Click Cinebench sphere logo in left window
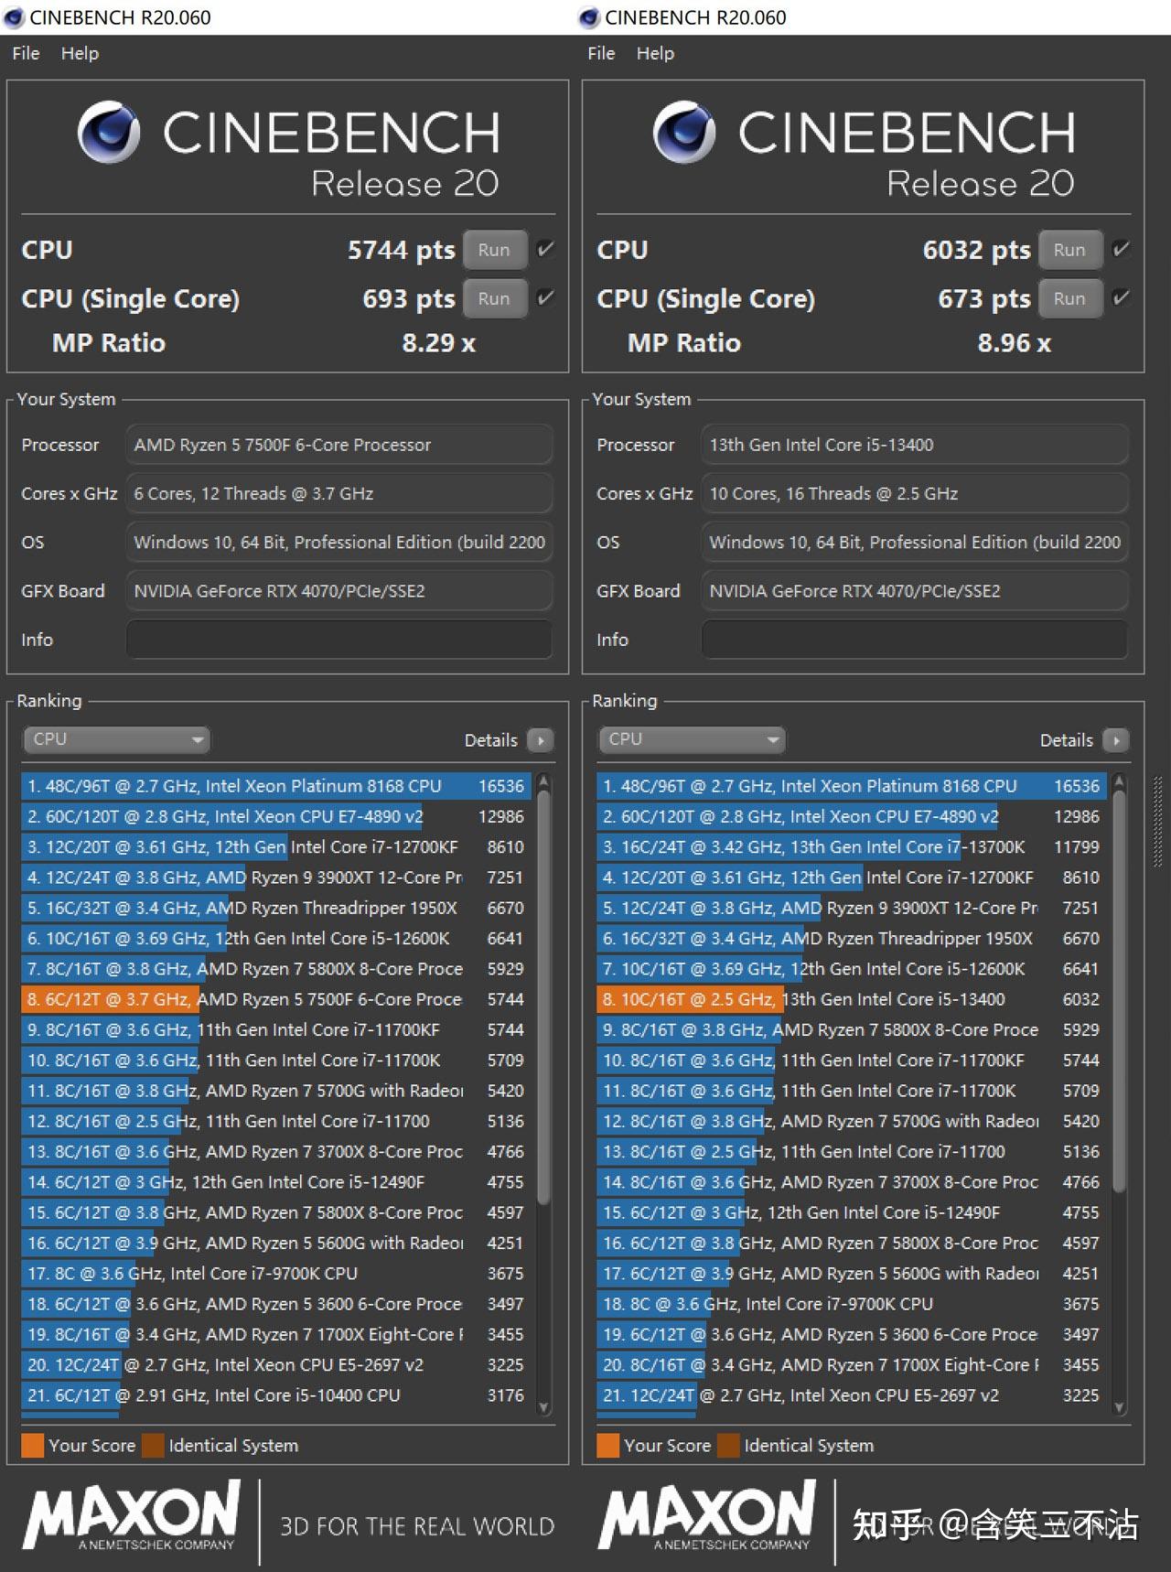 point(109,133)
